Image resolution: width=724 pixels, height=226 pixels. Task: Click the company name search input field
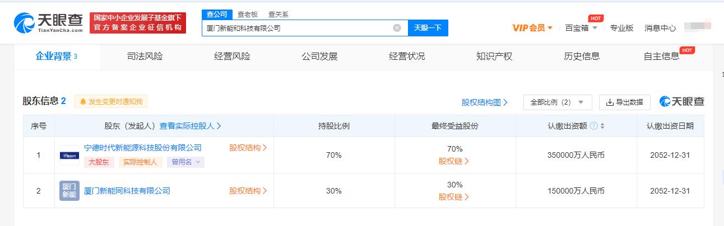(x=297, y=28)
